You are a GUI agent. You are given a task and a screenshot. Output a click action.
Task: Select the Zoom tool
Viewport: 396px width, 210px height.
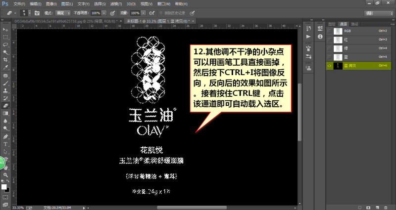click(5, 175)
